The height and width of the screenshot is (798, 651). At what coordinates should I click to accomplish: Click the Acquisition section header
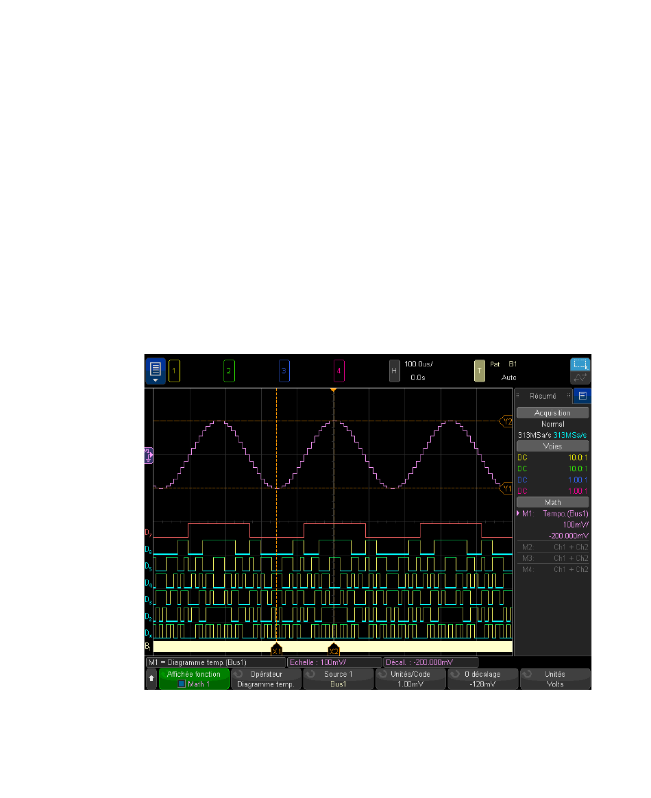[552, 412]
